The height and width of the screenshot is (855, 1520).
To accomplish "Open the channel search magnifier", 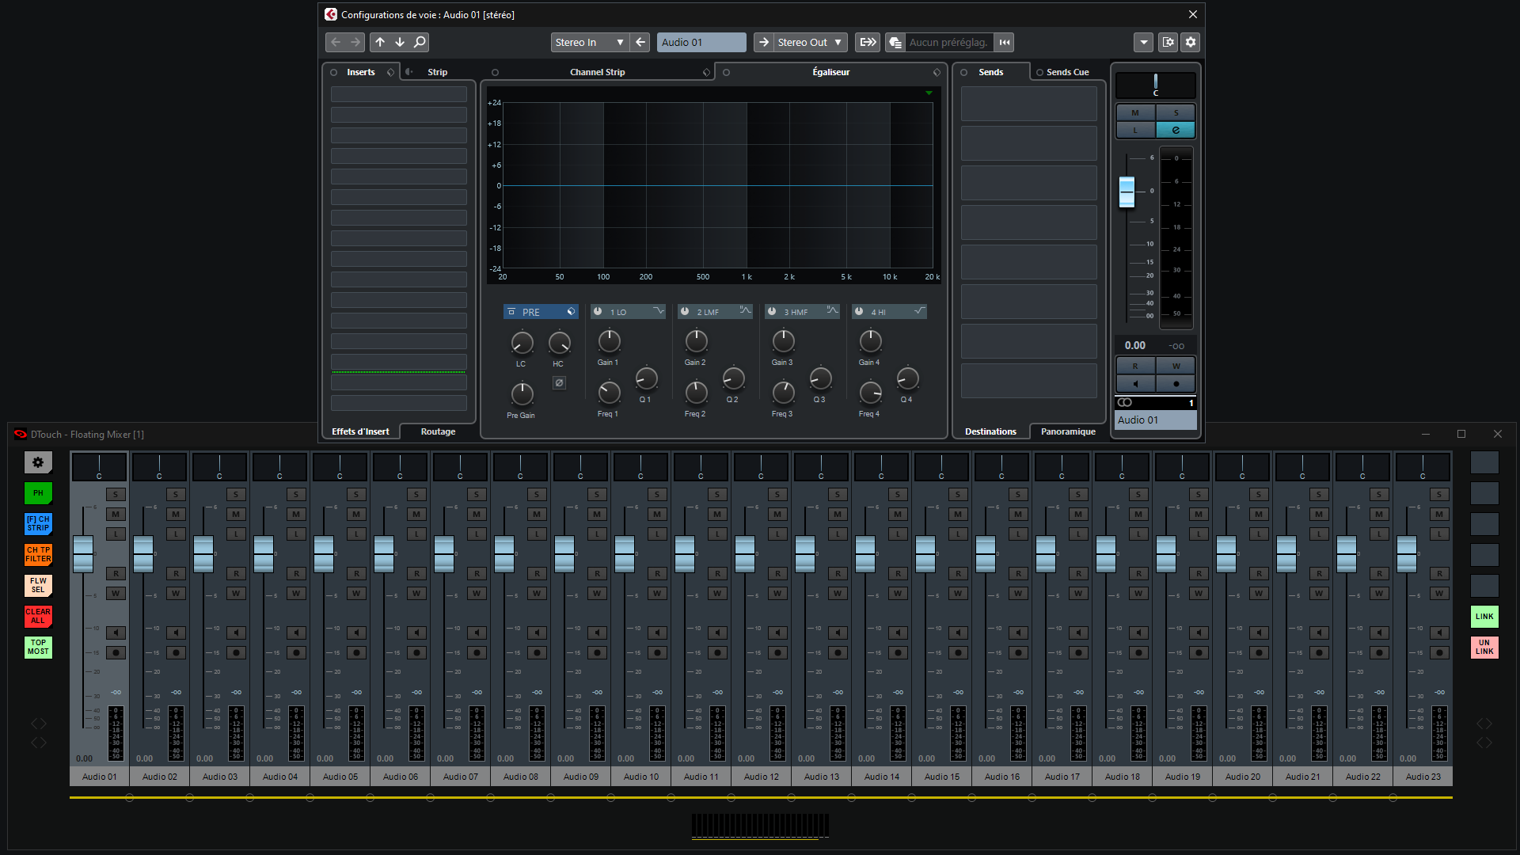I will (420, 42).
